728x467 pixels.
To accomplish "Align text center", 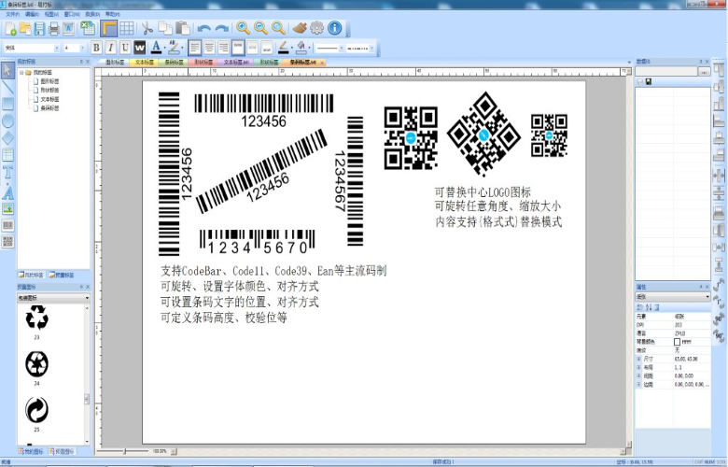I will (209, 48).
